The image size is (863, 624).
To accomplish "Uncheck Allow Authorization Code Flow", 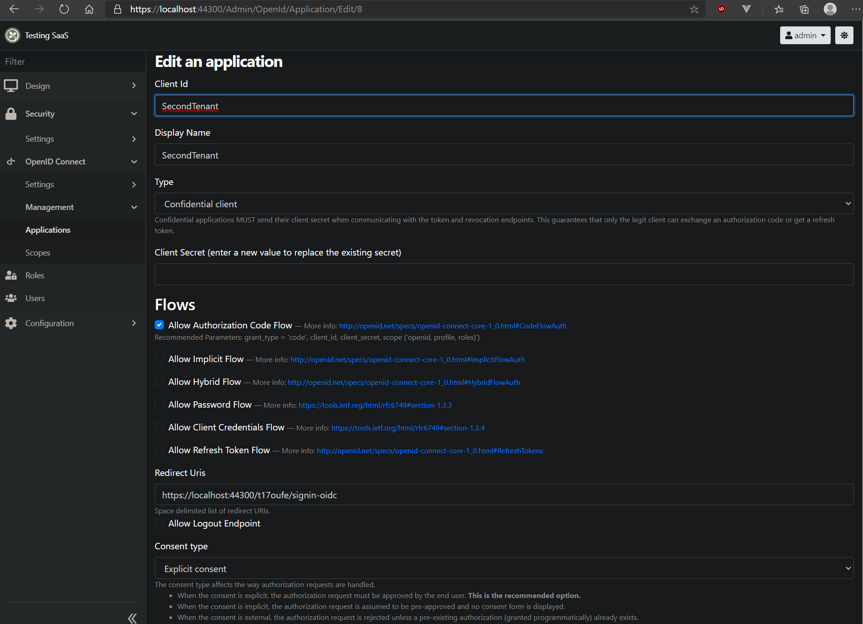I will [x=159, y=325].
